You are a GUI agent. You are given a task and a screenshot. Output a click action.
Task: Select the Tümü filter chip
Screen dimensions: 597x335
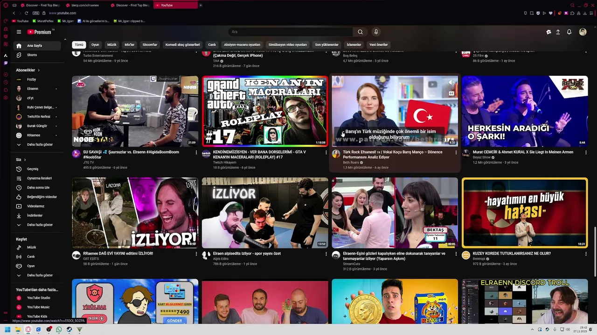79,45
